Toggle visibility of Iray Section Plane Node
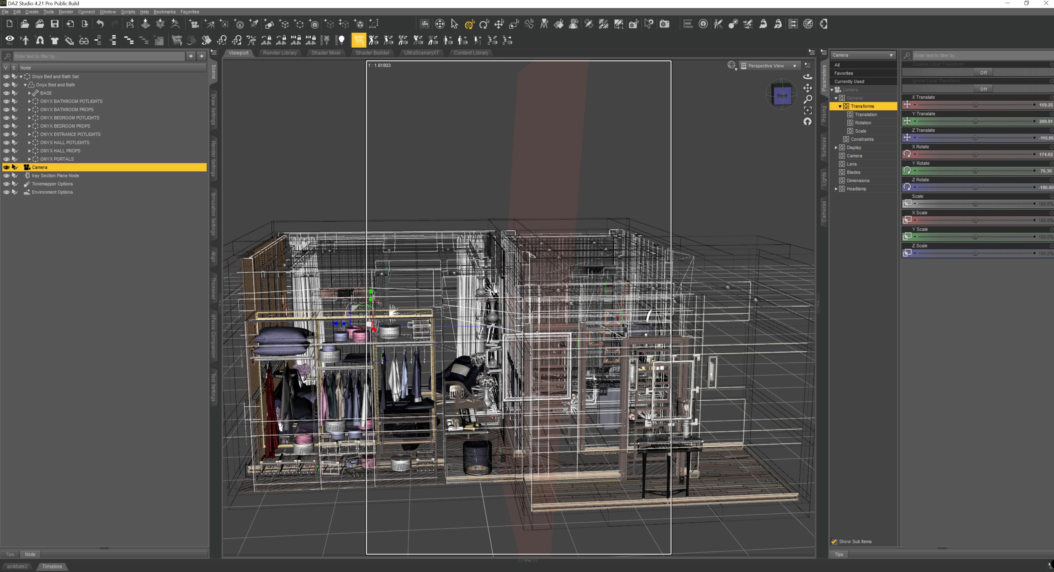Viewport: 1054px width, 572px height. [6, 175]
